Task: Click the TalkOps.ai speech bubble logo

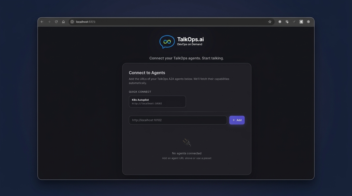Action: (167, 42)
